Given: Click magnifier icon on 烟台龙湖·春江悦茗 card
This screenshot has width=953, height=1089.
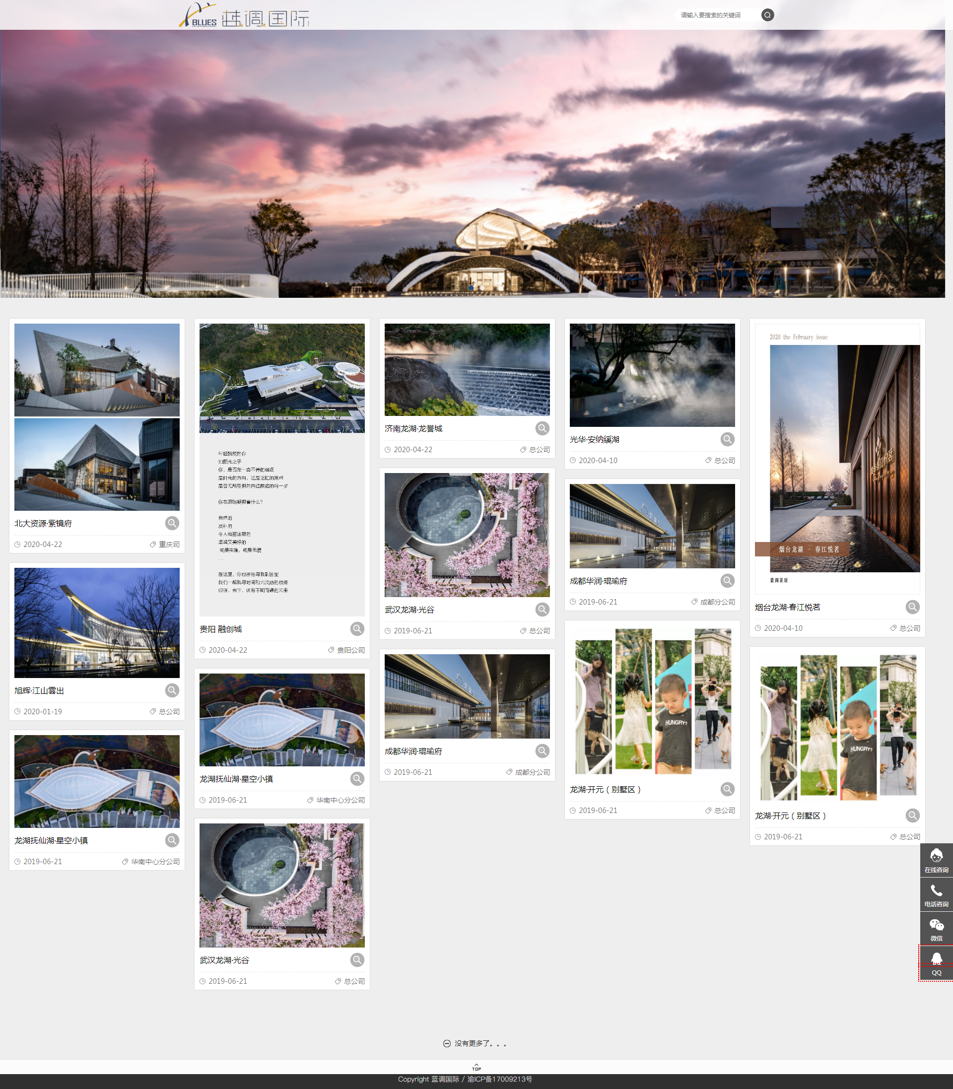Looking at the screenshot, I should point(912,607).
